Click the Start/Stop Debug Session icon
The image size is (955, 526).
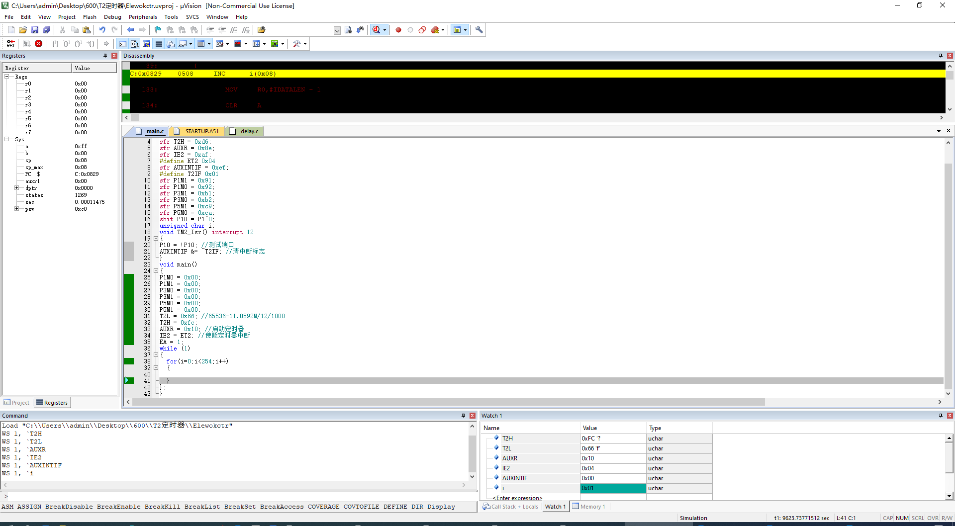coord(377,30)
